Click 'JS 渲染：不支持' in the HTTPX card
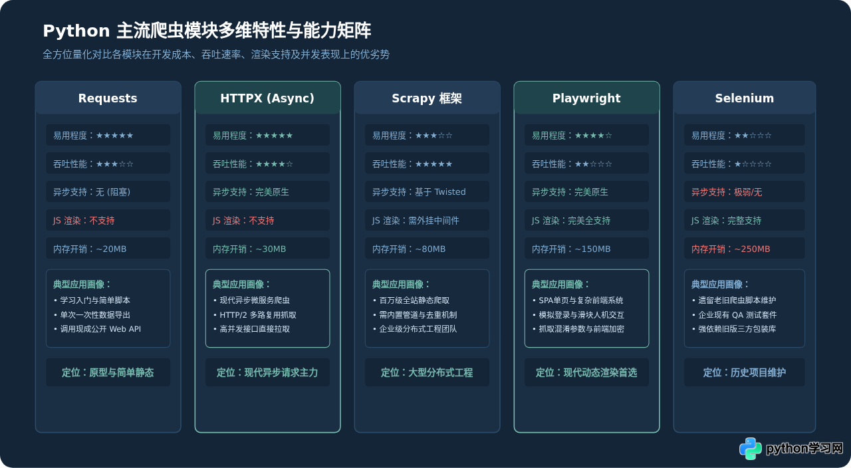This screenshot has height=468, width=851. coord(267,221)
